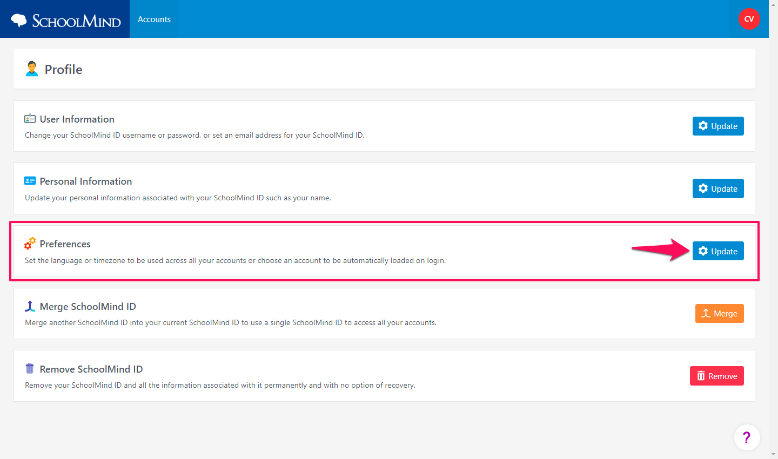The height and width of the screenshot is (459, 778).
Task: Click the User Information heading
Action: point(77,119)
